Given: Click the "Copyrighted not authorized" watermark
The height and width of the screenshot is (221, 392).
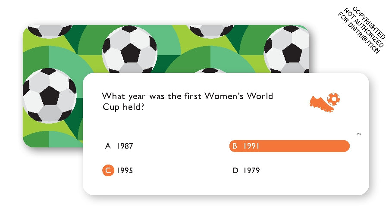Looking at the screenshot, I should click(x=361, y=30).
